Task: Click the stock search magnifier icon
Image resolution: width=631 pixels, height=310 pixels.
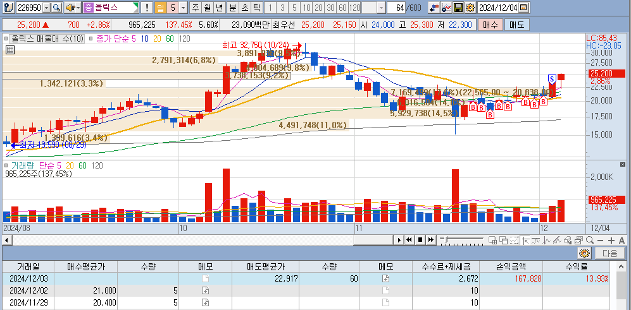Action: [x=57, y=7]
